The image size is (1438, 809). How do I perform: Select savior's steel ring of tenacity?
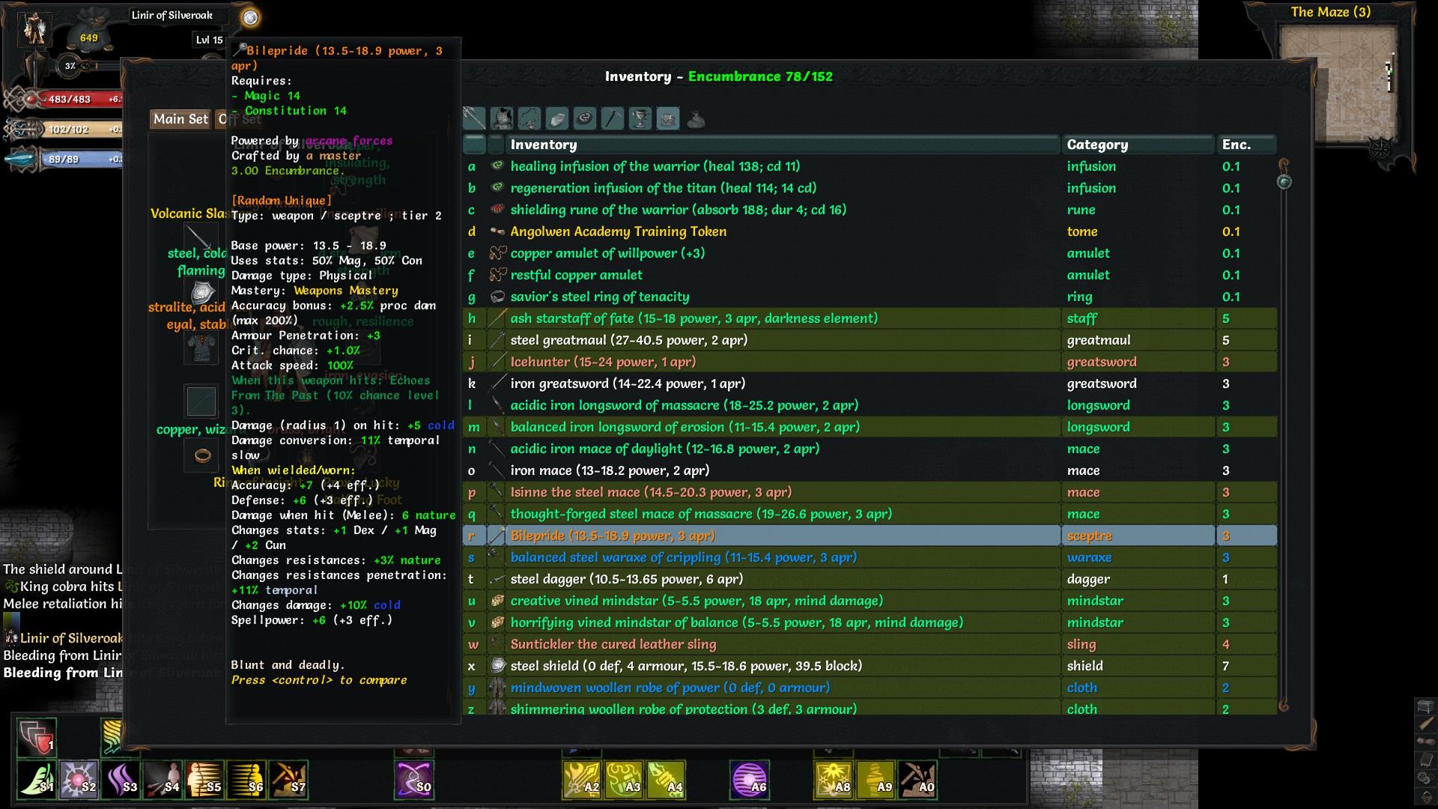pos(870,297)
